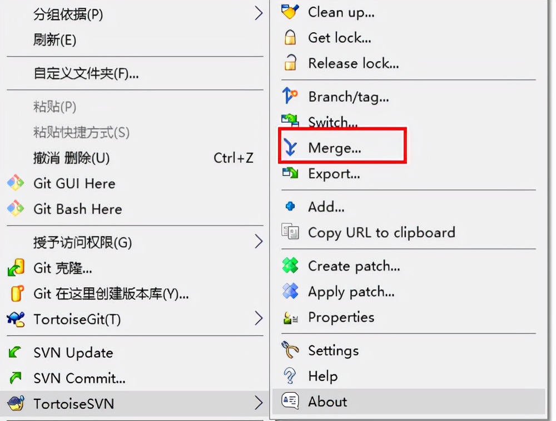Expand the TortoiseGit(T) submenu arrow
556x421 pixels.
point(259,319)
